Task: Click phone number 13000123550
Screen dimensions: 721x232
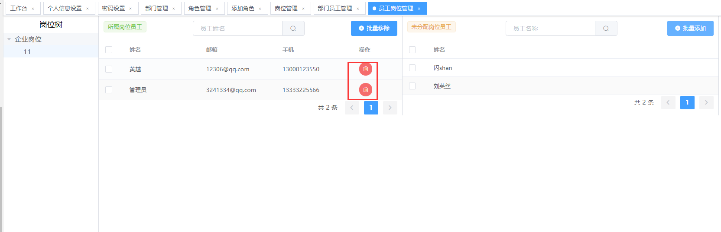Action: point(301,69)
